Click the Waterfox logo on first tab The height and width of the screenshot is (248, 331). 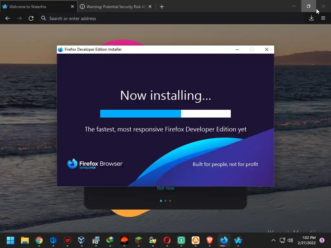click(5, 6)
